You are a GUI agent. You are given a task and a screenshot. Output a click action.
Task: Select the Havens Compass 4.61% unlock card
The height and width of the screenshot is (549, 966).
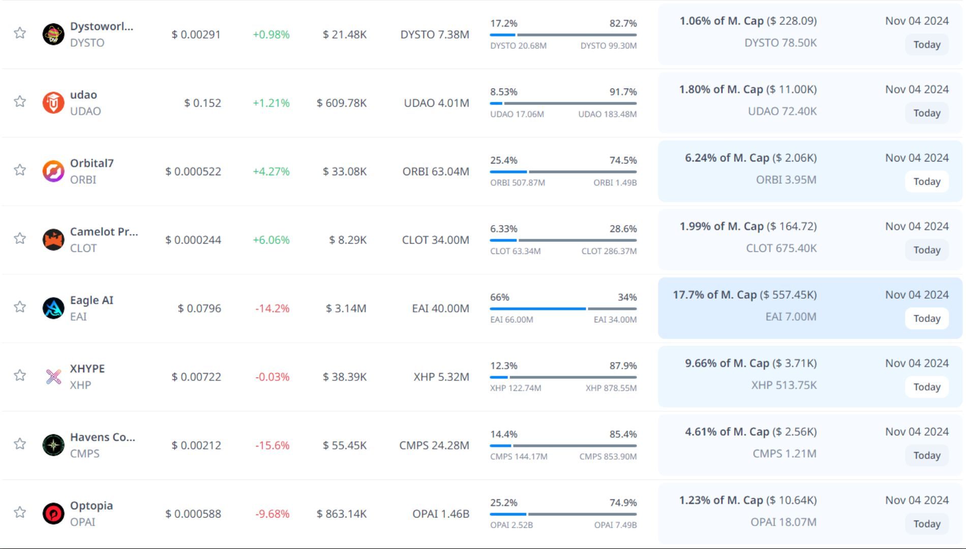[763, 444]
